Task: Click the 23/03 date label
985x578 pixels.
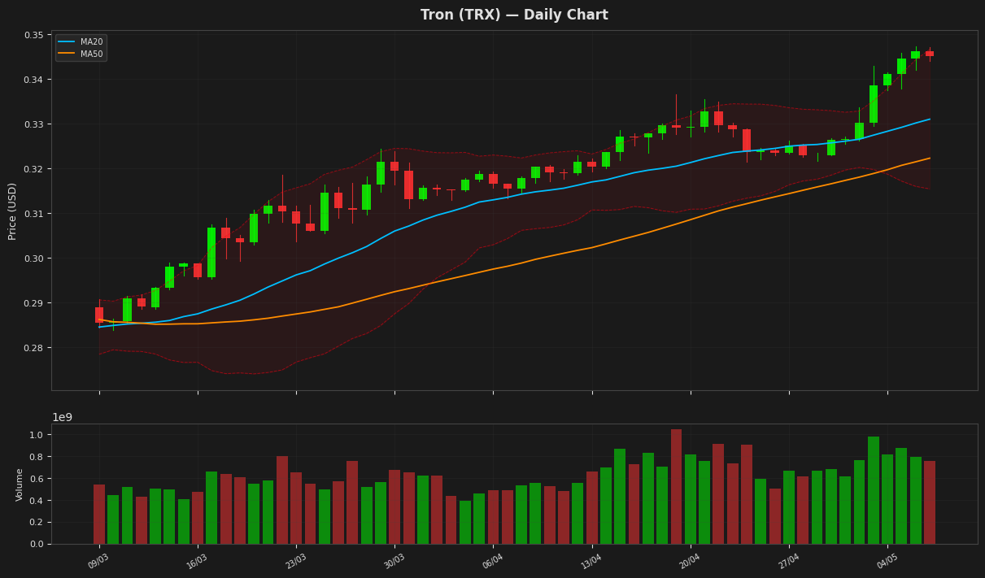Action: [295, 561]
